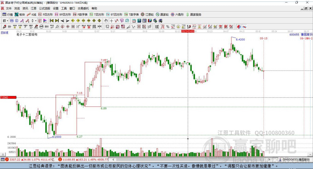Select the percent sign tool
Viewport: 313px width, 169px height.
168,27
